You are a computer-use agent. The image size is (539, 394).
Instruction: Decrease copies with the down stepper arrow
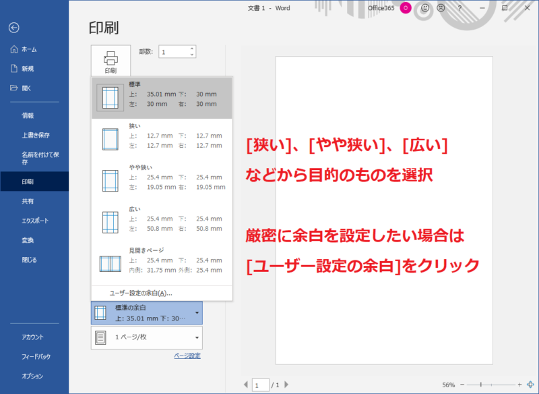coord(192,55)
